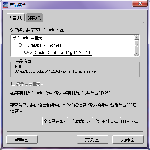Collapse the OraDb11g_home1 tree node
This screenshot has height=150, width=150.
coord(20,45)
